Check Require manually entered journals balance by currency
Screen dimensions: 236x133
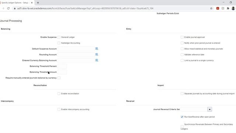pyautogui.click(x=59, y=78)
